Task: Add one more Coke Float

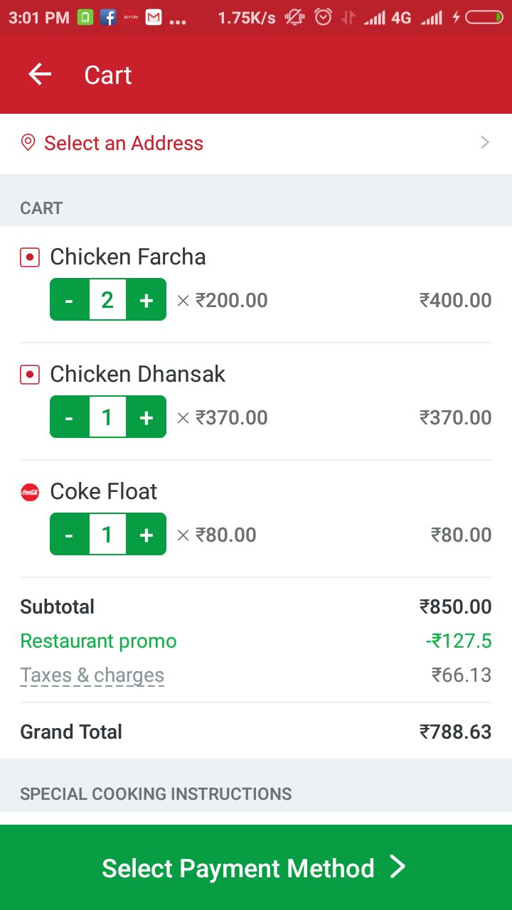Action: point(146,535)
